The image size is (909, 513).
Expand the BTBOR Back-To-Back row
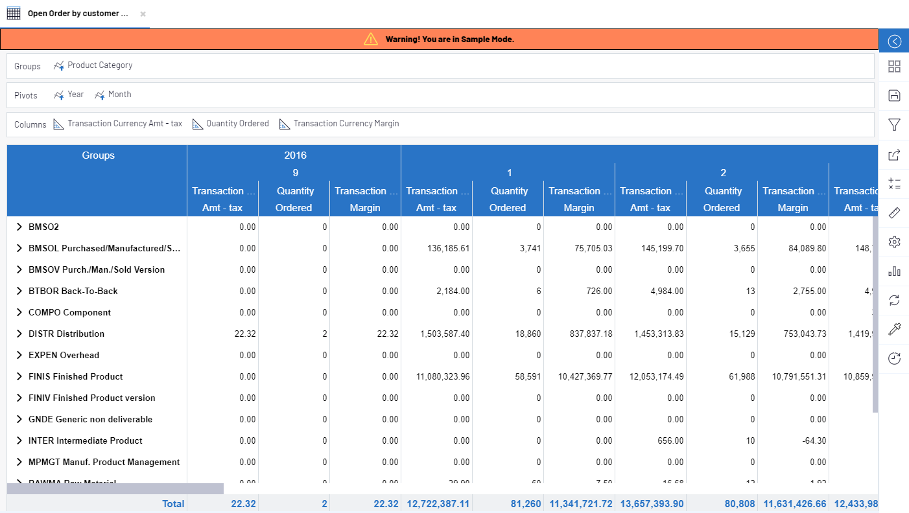point(19,291)
